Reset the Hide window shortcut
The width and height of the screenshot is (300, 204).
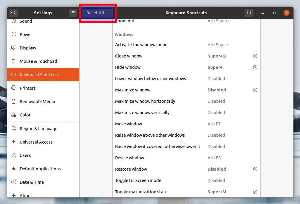pyautogui.click(x=255, y=67)
